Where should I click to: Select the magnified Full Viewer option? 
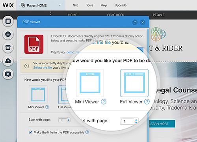[134, 83]
